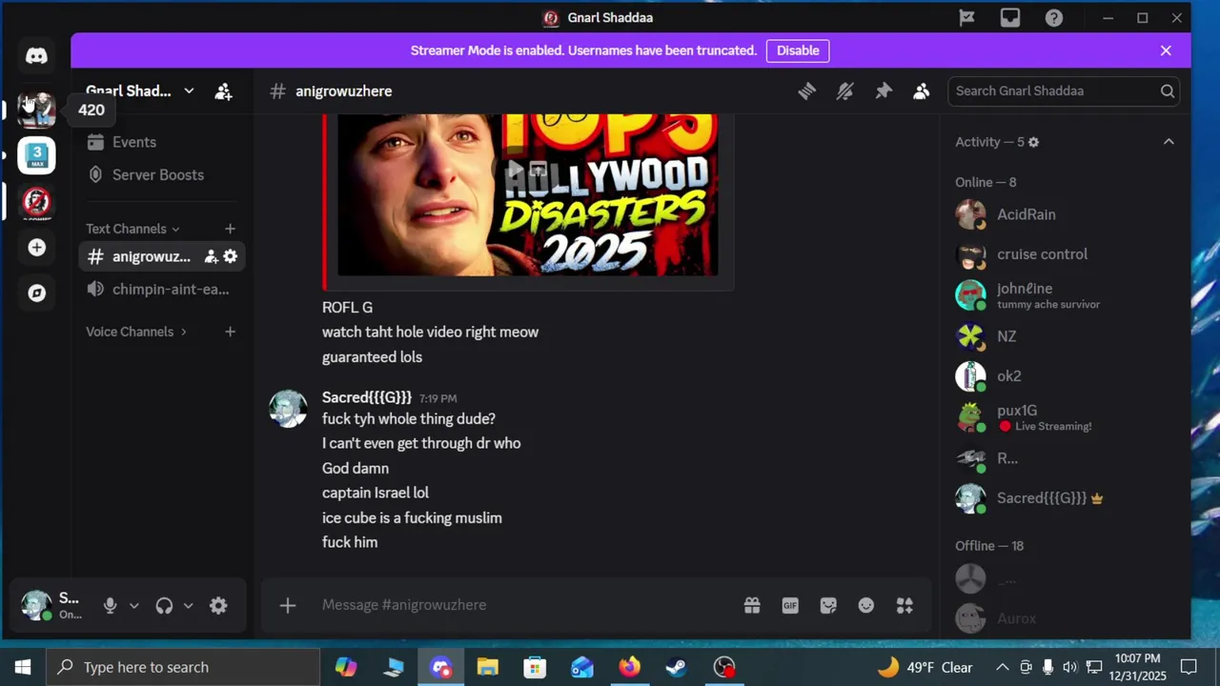Open apps launcher icon in message bar

(905, 605)
